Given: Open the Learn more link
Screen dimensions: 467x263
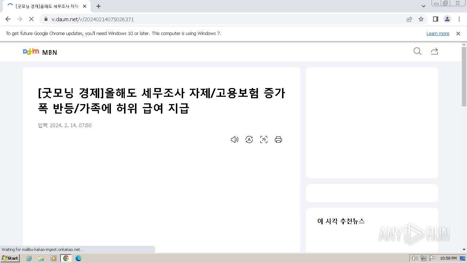Looking at the screenshot, I should click(438, 33).
